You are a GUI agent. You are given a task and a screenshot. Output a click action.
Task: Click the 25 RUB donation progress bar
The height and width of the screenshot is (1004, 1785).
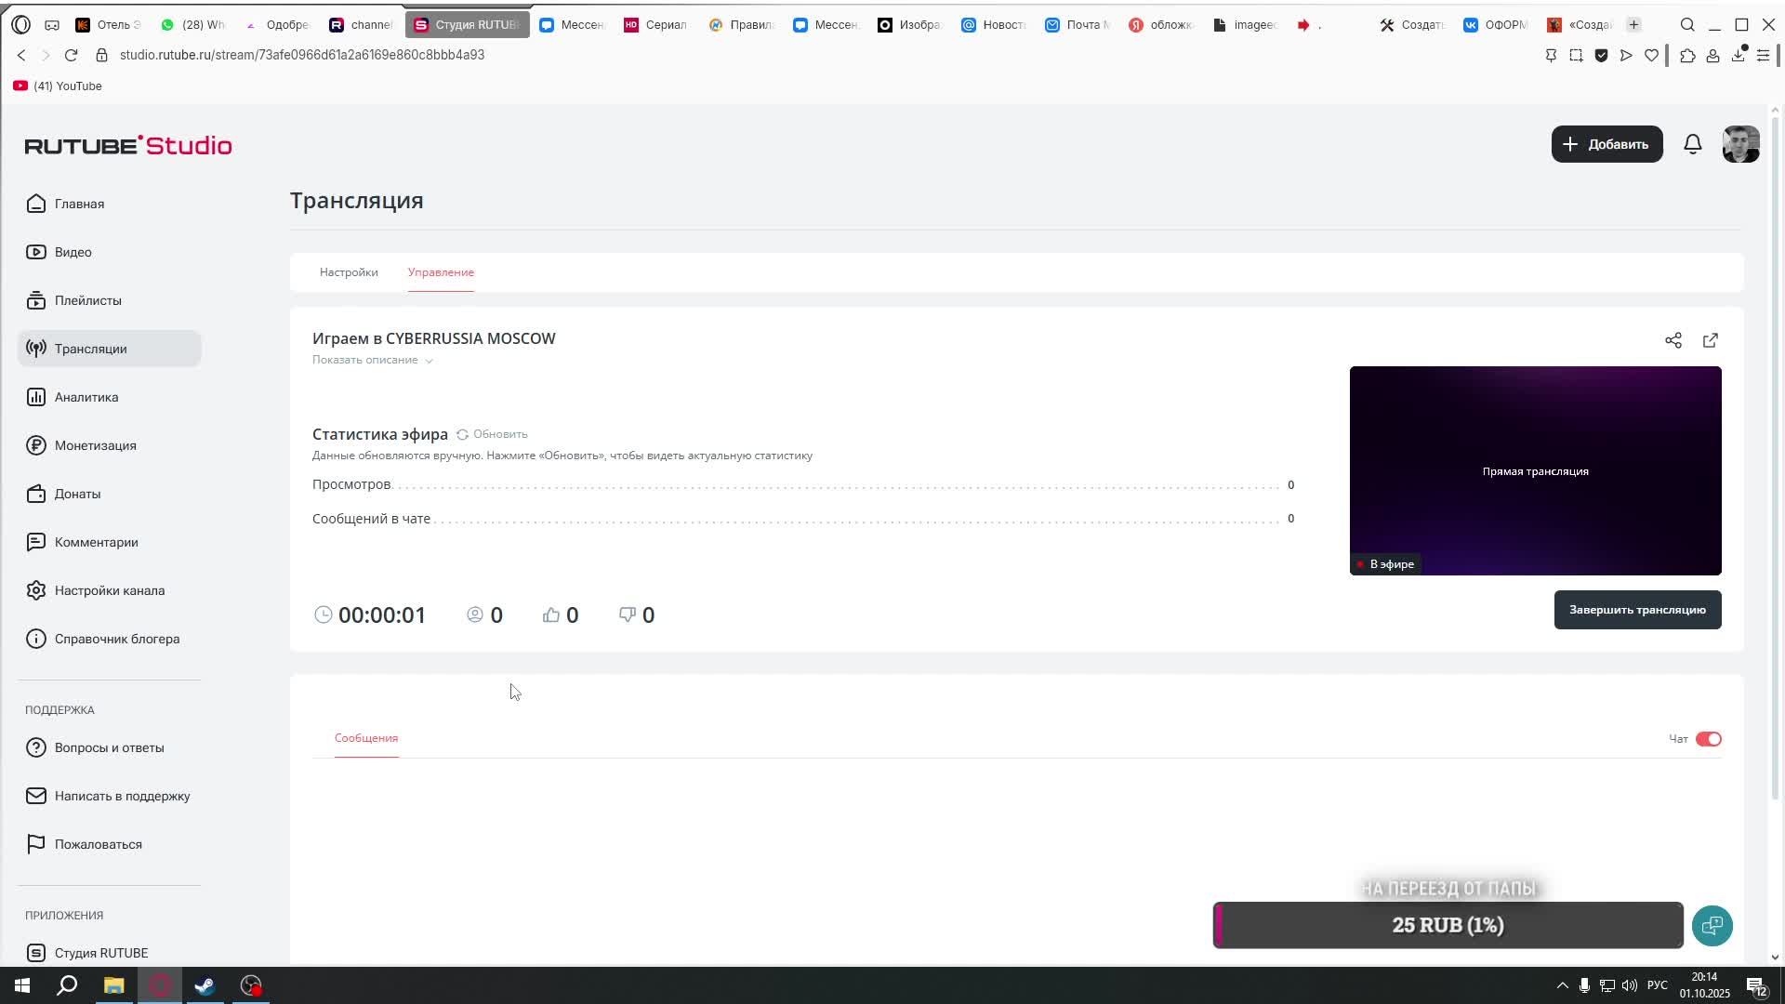click(1447, 925)
